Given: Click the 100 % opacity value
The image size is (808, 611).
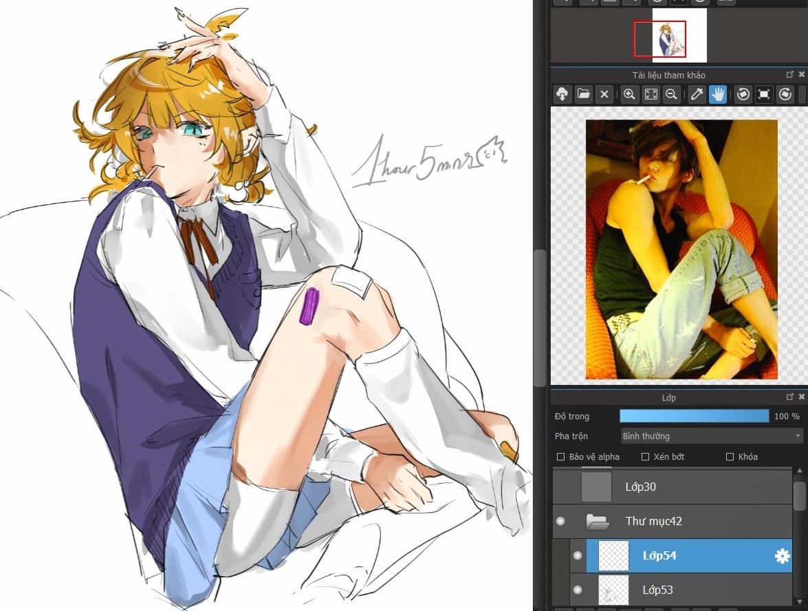Looking at the screenshot, I should click(x=787, y=416).
